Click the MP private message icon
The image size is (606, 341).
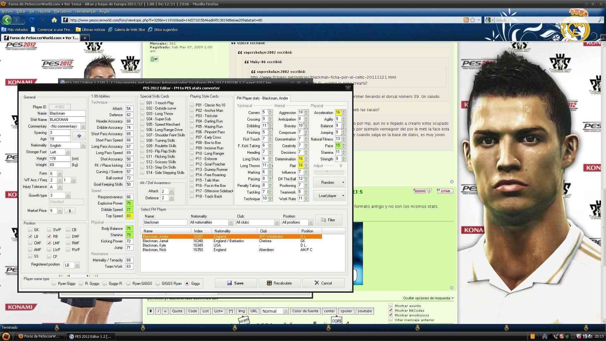[154, 59]
